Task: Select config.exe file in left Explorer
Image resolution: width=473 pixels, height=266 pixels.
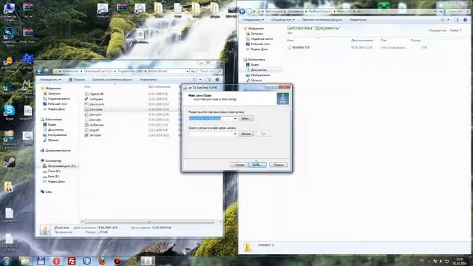Action: [96, 99]
